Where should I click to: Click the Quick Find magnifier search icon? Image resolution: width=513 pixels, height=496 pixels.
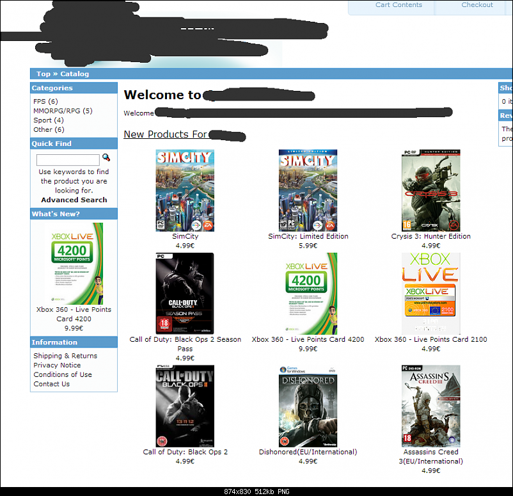(x=106, y=157)
